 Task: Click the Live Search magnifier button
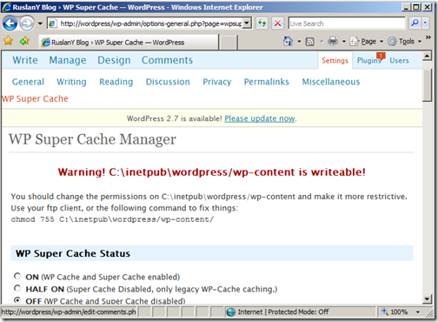[415, 23]
